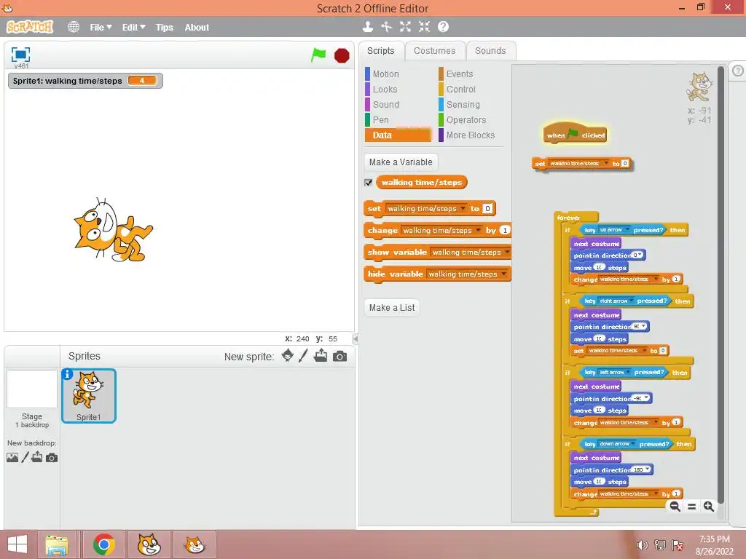Select Sprite1 thumbnail in sprites pane
The width and height of the screenshot is (746, 559).
point(88,395)
